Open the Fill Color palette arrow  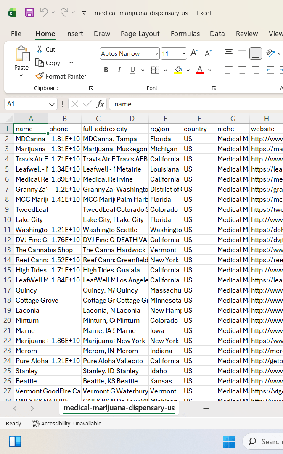click(x=188, y=70)
